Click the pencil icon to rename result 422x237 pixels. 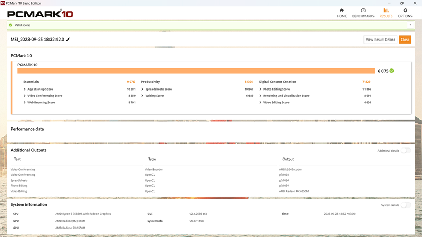[x=68, y=39]
